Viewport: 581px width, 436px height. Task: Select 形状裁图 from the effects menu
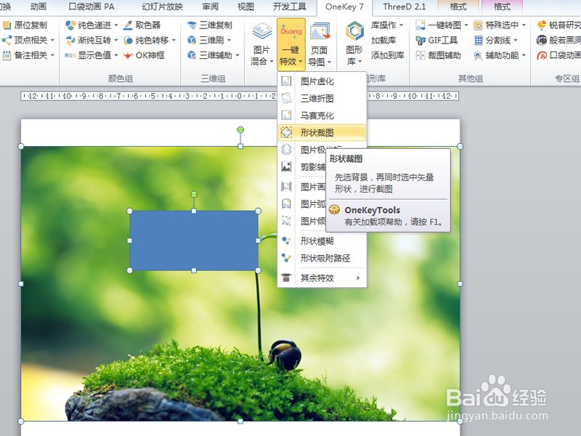pos(320,132)
